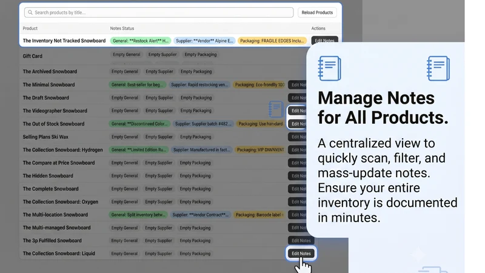This screenshot has width=485, height=273.
Task: Click the right notebook icon in promo panel
Action: pos(438,68)
